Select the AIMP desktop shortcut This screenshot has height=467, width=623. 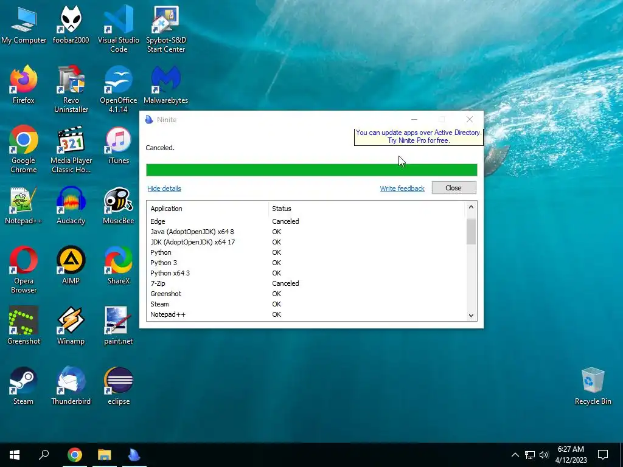(x=71, y=265)
